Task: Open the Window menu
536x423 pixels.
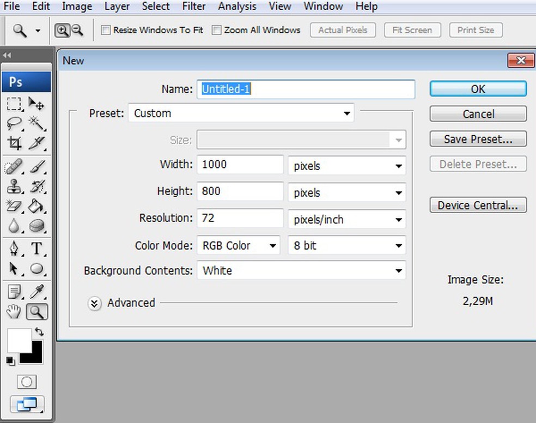Action: 324,6
